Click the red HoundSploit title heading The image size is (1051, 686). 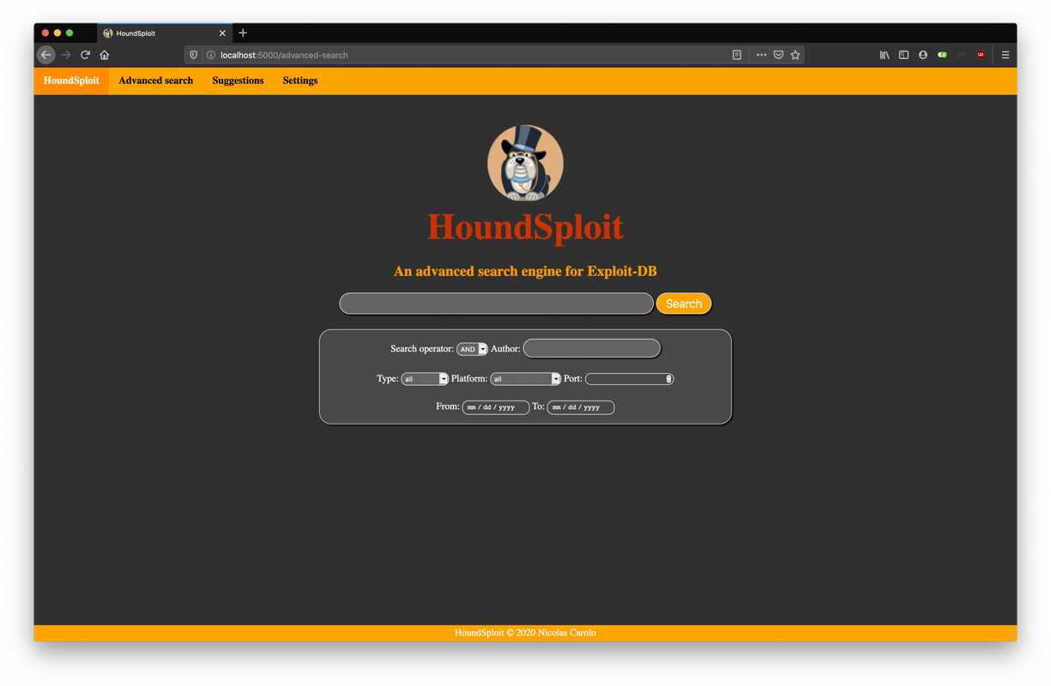(525, 226)
